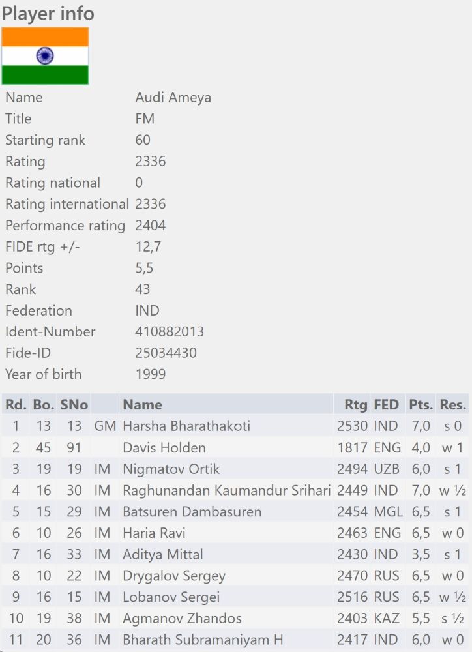
Task: Click opponent Aditya Mittal's name
Action: point(163,555)
